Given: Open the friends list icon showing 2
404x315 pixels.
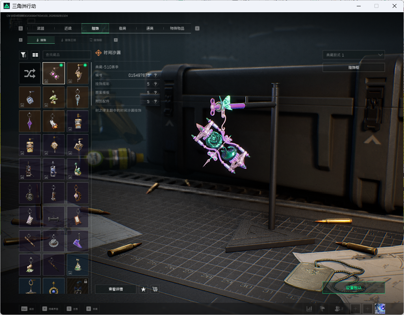Looking at the screenshot, I should (339, 309).
